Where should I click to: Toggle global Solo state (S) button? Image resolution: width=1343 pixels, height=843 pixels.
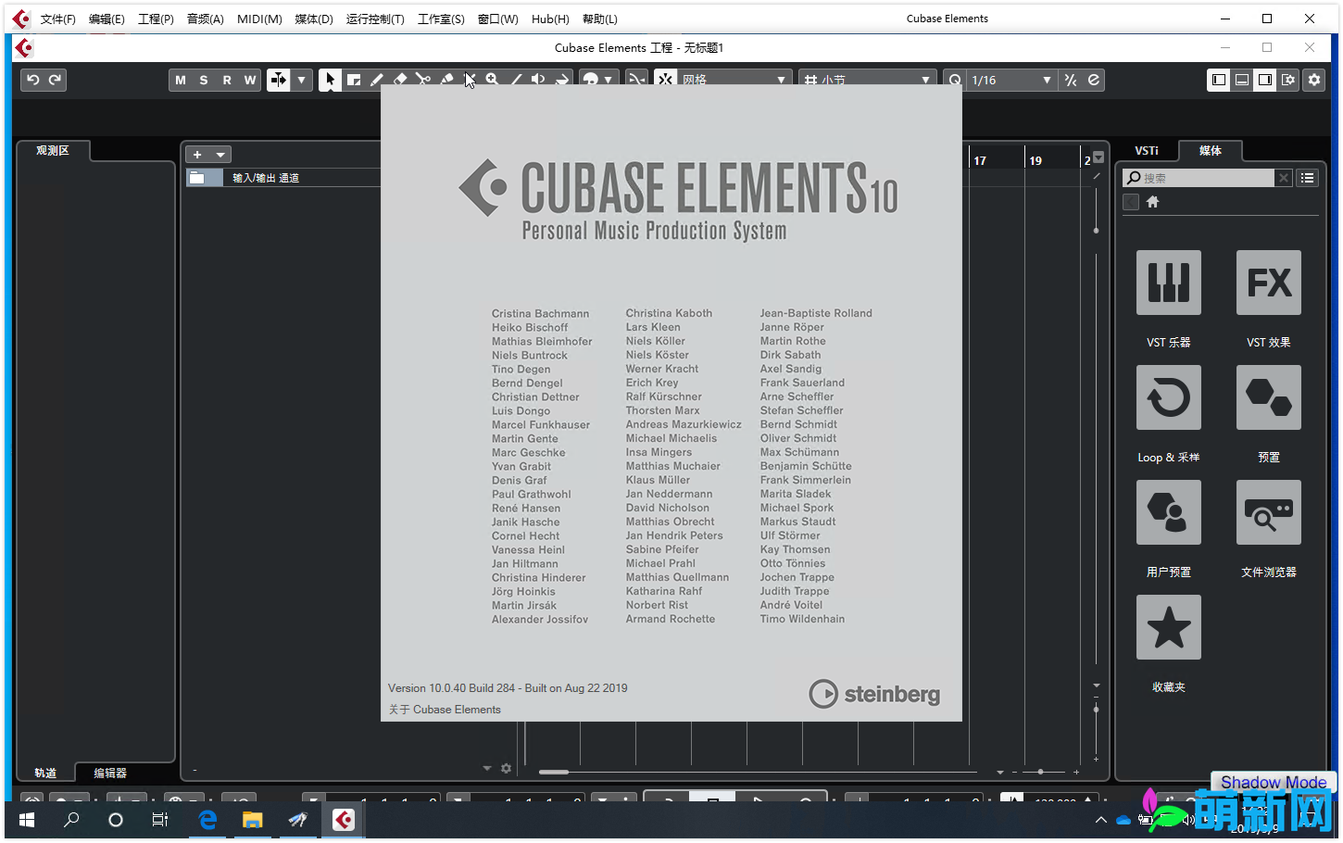tap(204, 80)
